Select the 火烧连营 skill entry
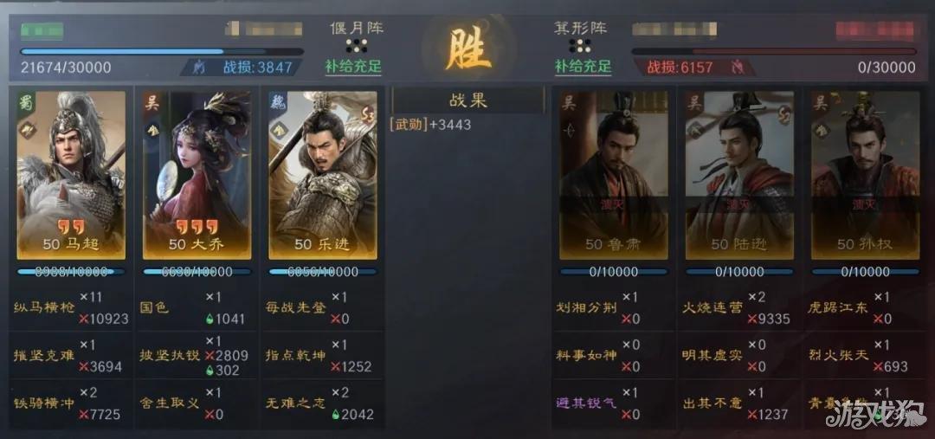The image size is (935, 439). click(739, 307)
